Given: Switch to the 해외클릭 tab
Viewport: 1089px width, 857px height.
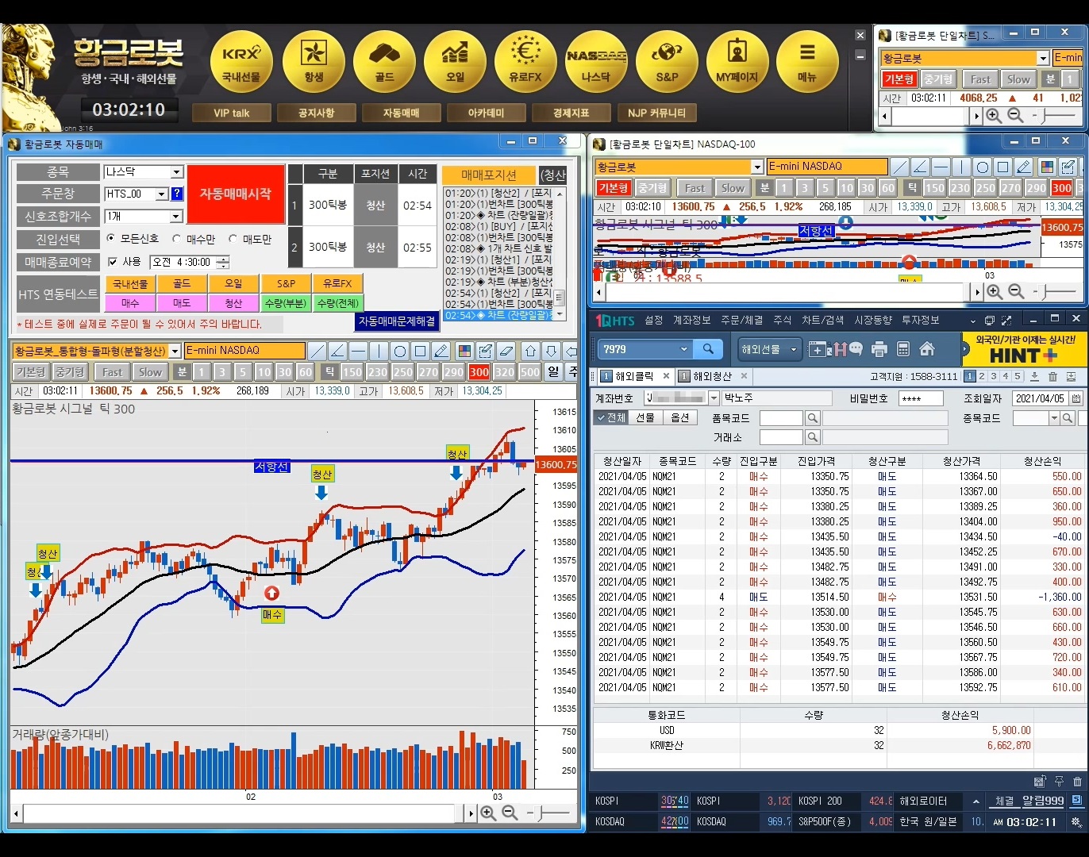Looking at the screenshot, I should pyautogui.click(x=634, y=376).
